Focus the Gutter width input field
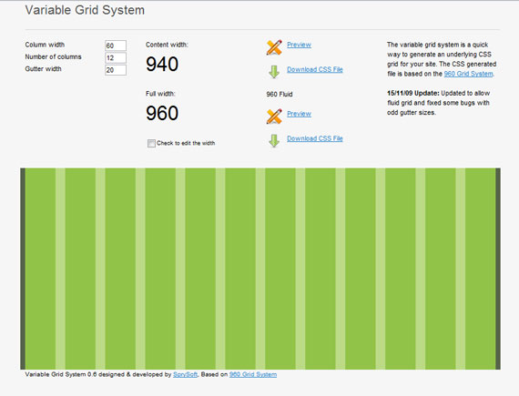The image size is (519, 396). coord(116,70)
